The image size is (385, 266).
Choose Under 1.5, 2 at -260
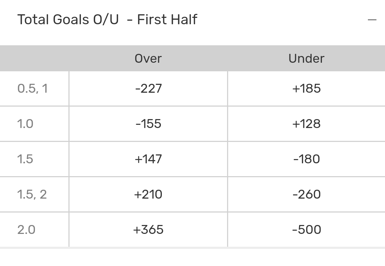(306, 194)
